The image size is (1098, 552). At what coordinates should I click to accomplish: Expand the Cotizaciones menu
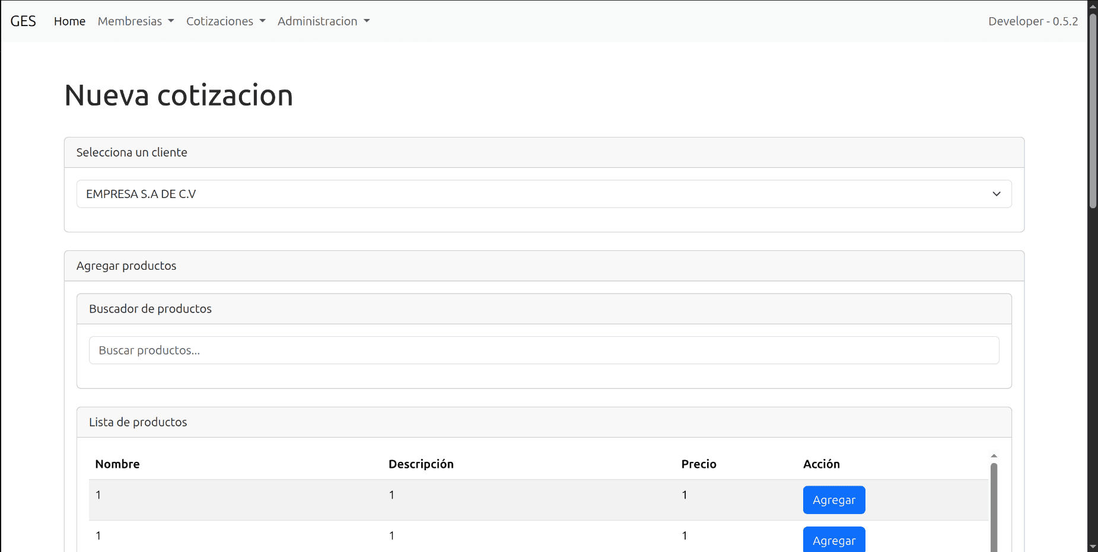(225, 21)
